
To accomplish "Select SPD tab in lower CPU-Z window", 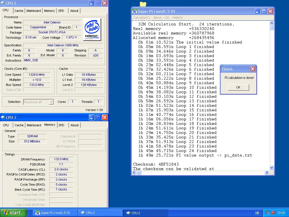I will tap(61, 125).
